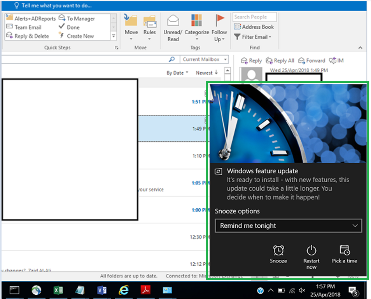Run the To Manager quick step
The width and height of the screenshot is (371, 299).
point(77,18)
